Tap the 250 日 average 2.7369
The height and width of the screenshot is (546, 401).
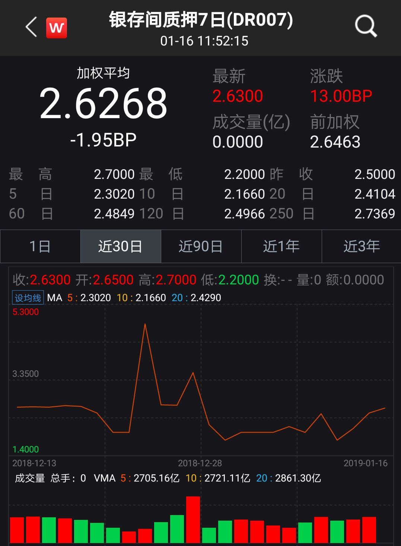375,214
